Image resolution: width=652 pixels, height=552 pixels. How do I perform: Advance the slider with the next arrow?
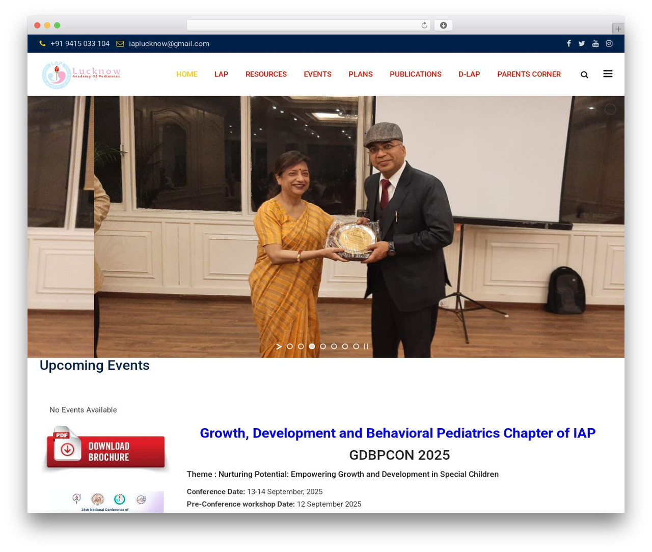click(279, 346)
